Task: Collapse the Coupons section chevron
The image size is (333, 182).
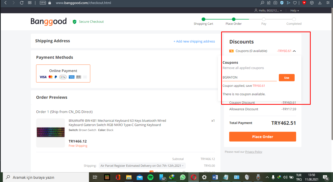Action: (294, 51)
